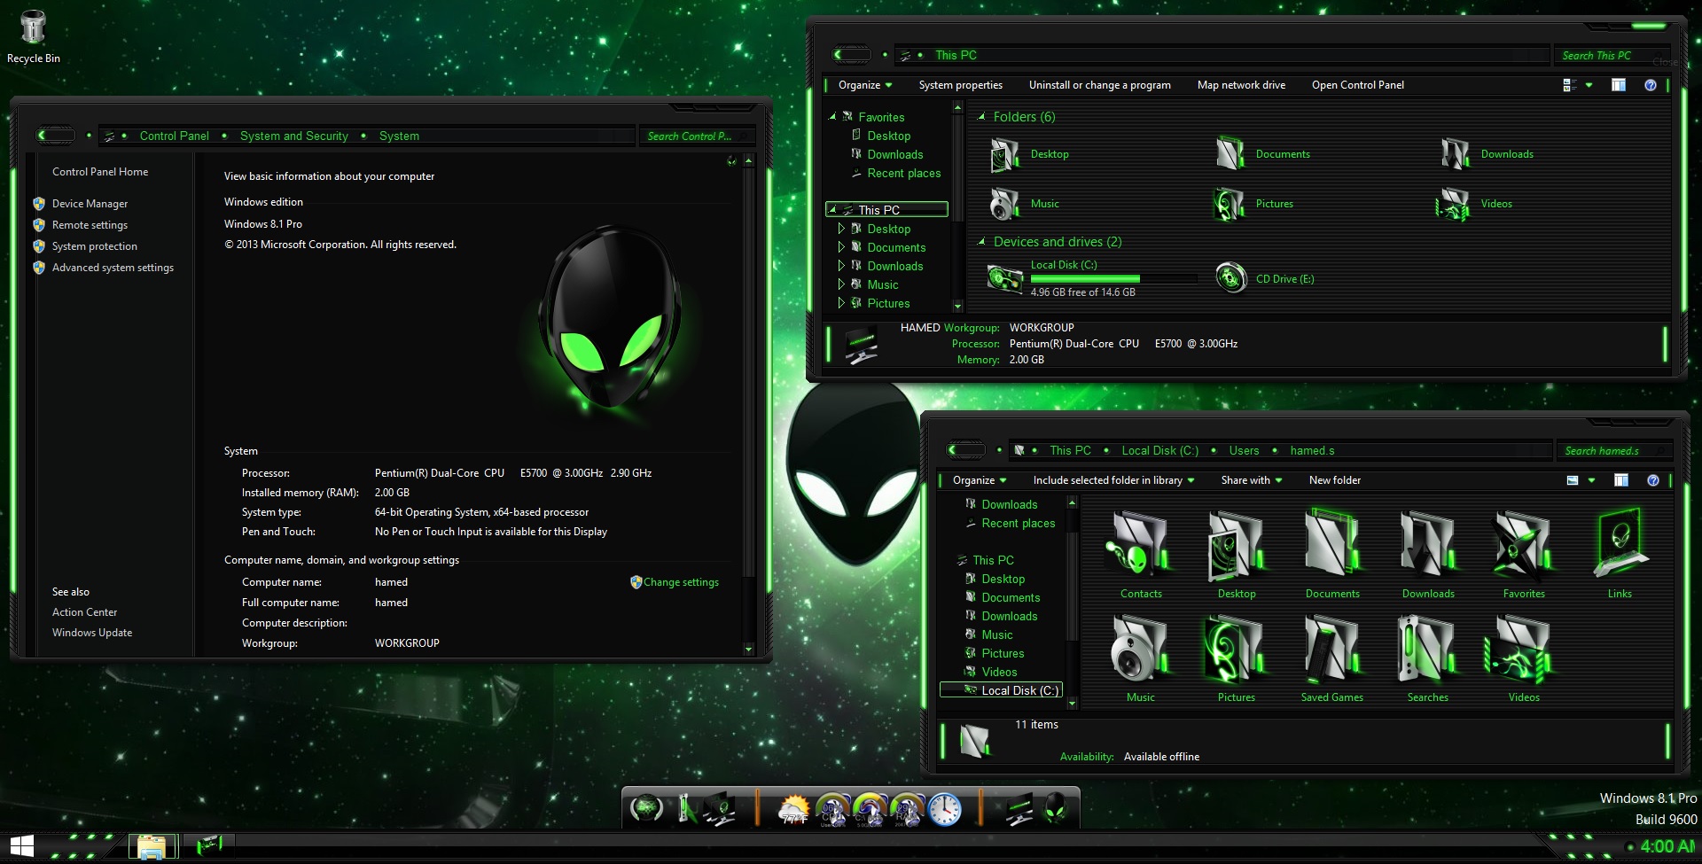Open the Links folder icon

tap(1619, 545)
